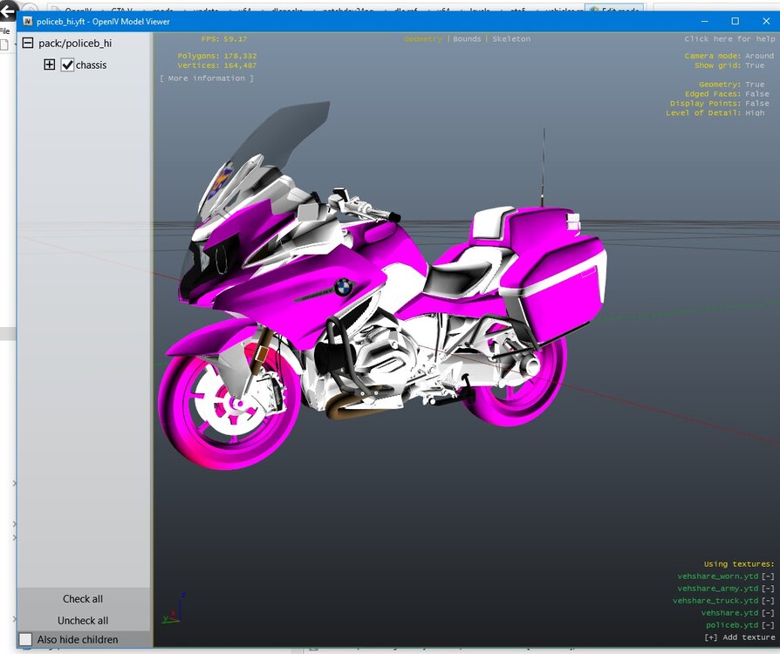The height and width of the screenshot is (654, 780).
Task: Remove policeb.ytd texture with its [-] button
Action: (768, 625)
